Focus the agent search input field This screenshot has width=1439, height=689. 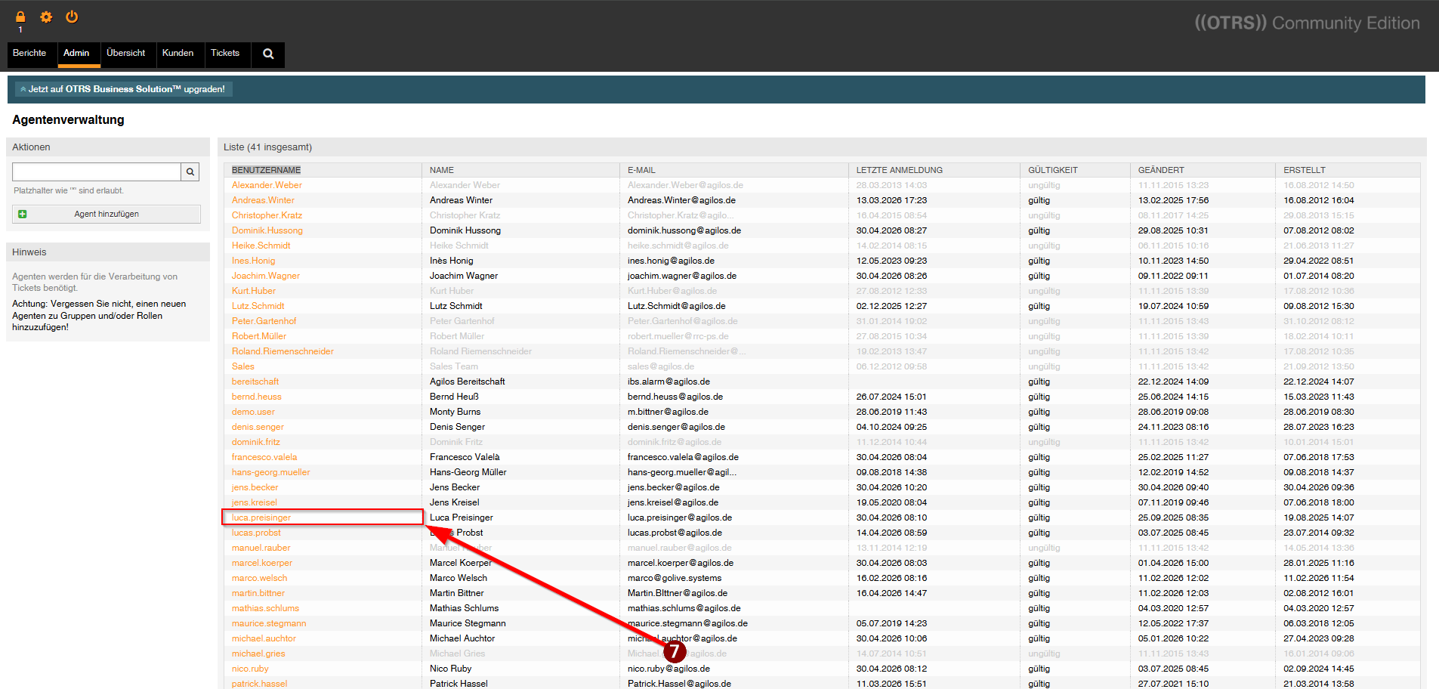coord(97,171)
